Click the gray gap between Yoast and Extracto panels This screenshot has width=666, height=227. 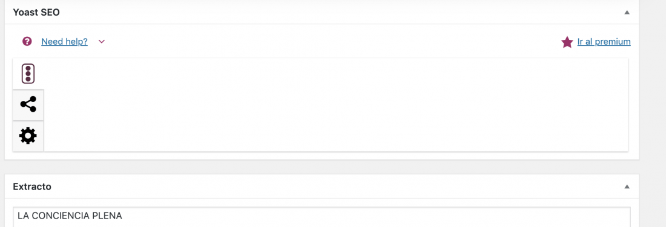(x=321, y=167)
